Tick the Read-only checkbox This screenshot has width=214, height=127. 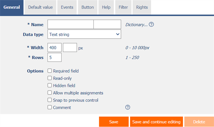(x=50, y=78)
